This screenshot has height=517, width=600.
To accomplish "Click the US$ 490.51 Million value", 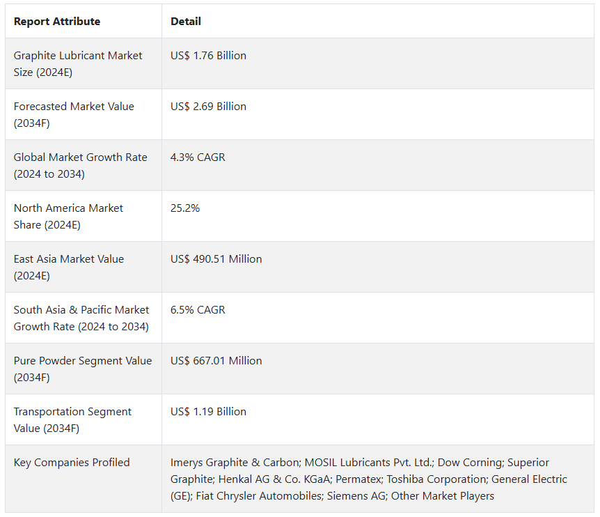I will (x=216, y=259).
